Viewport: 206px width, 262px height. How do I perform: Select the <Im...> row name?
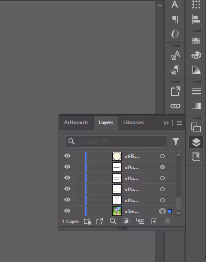132,212
